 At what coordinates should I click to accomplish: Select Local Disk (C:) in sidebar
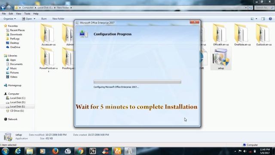(18, 98)
